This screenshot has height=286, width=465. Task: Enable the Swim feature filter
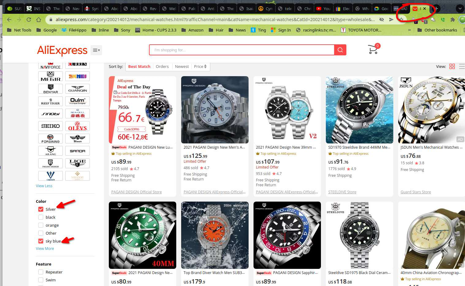tap(41, 280)
